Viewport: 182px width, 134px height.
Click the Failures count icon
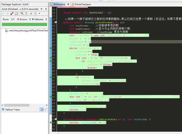33,19
